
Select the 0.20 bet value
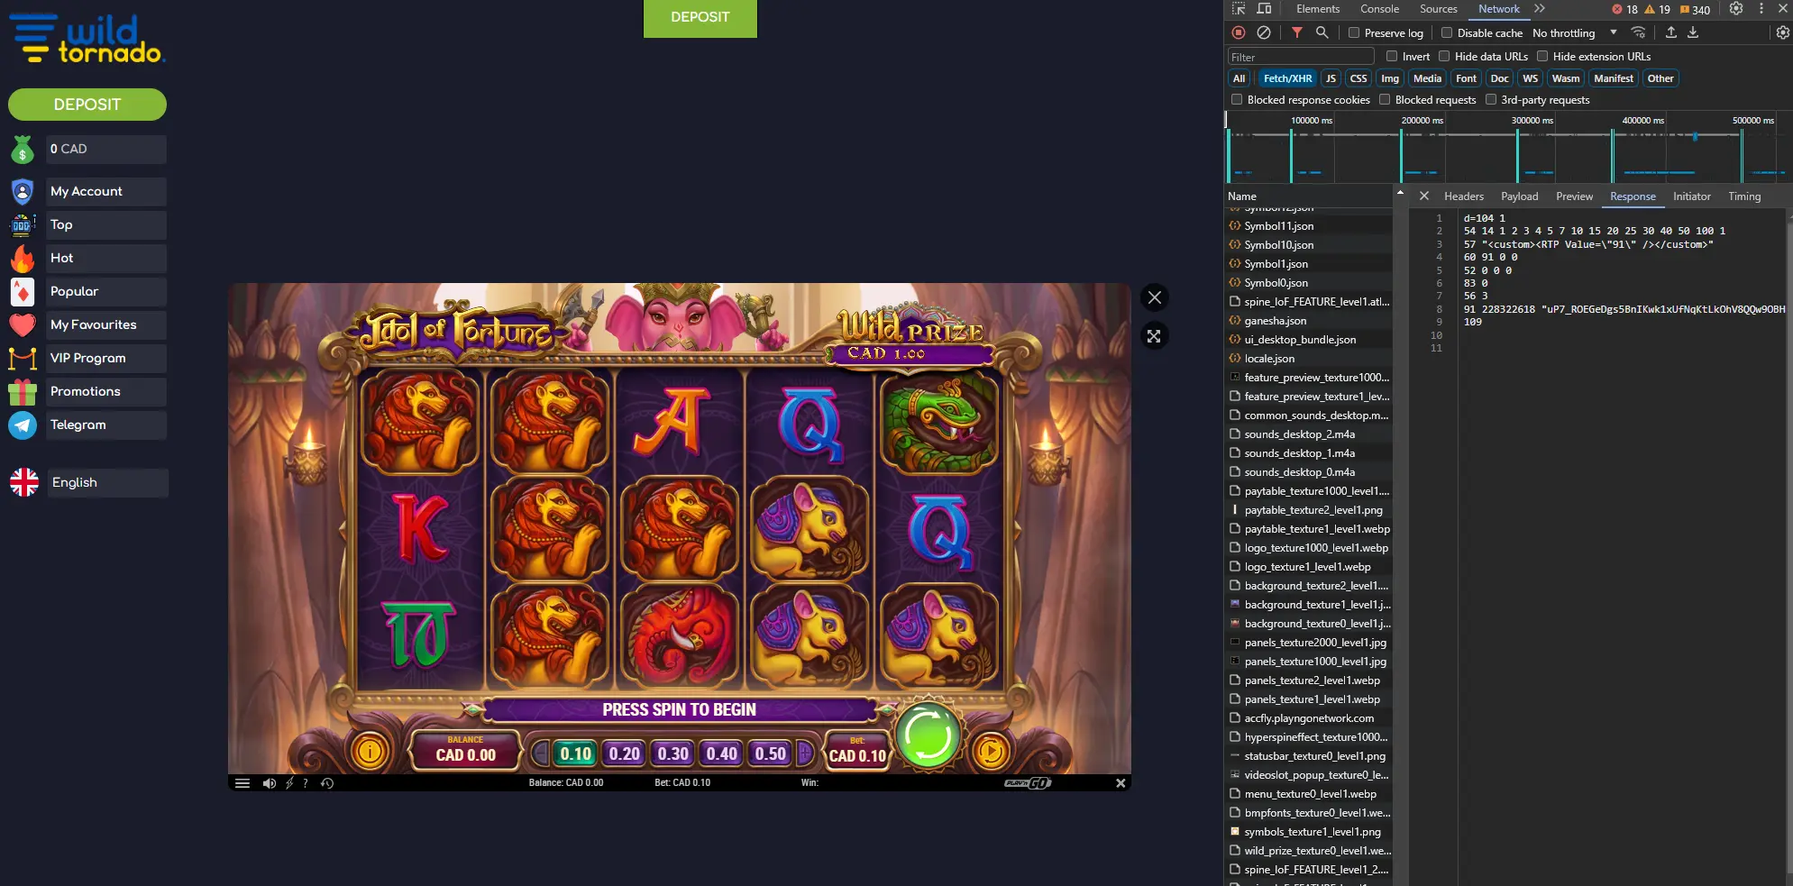[624, 754]
